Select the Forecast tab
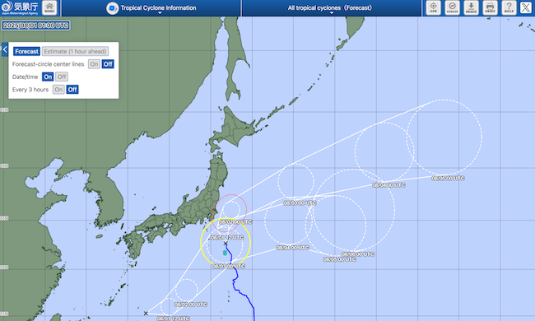 click(x=26, y=51)
